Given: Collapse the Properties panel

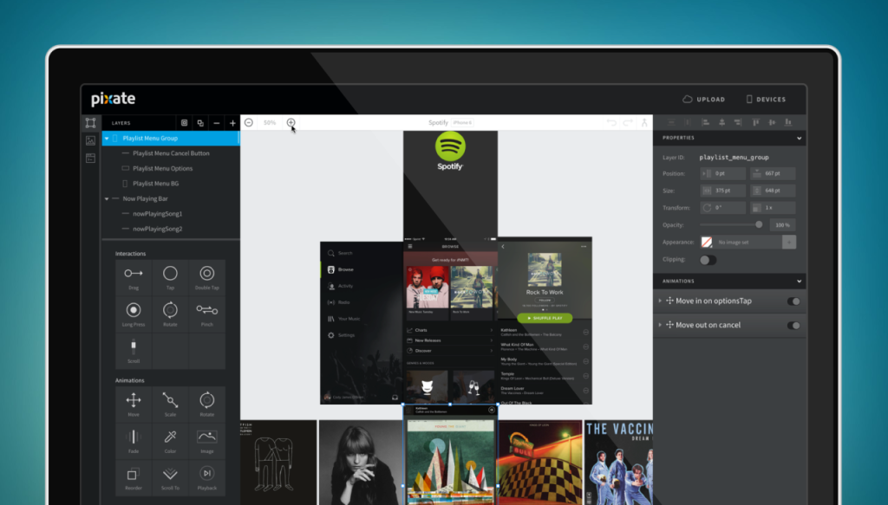Looking at the screenshot, I should pos(800,138).
